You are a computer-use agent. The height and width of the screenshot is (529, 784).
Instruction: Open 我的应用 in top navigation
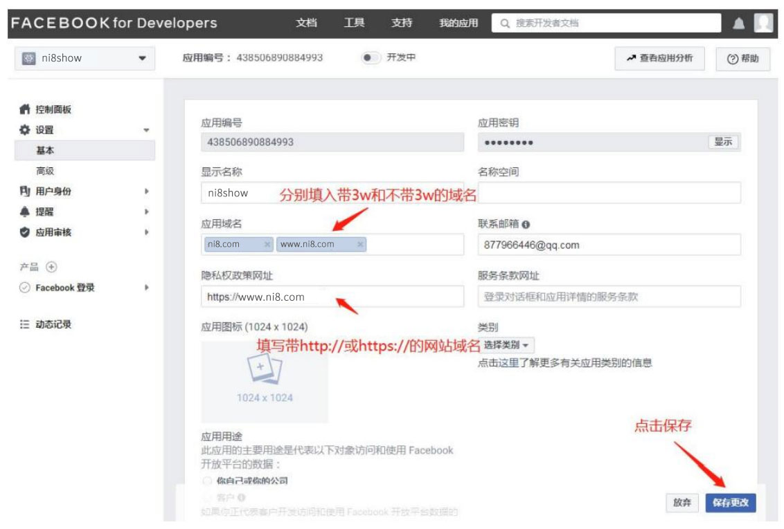(x=458, y=23)
